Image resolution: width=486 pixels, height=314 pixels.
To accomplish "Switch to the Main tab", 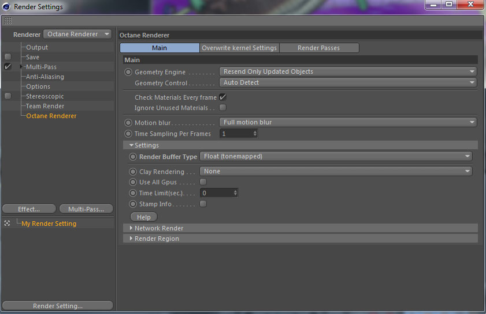I will click(159, 48).
